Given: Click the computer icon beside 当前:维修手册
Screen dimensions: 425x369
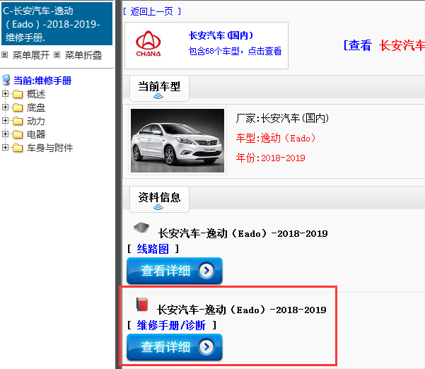Looking at the screenshot, I should point(6,80).
